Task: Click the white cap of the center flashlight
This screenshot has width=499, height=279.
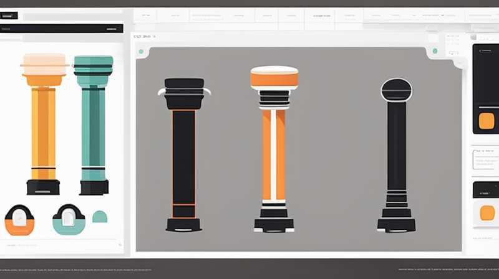Action: click(274, 70)
